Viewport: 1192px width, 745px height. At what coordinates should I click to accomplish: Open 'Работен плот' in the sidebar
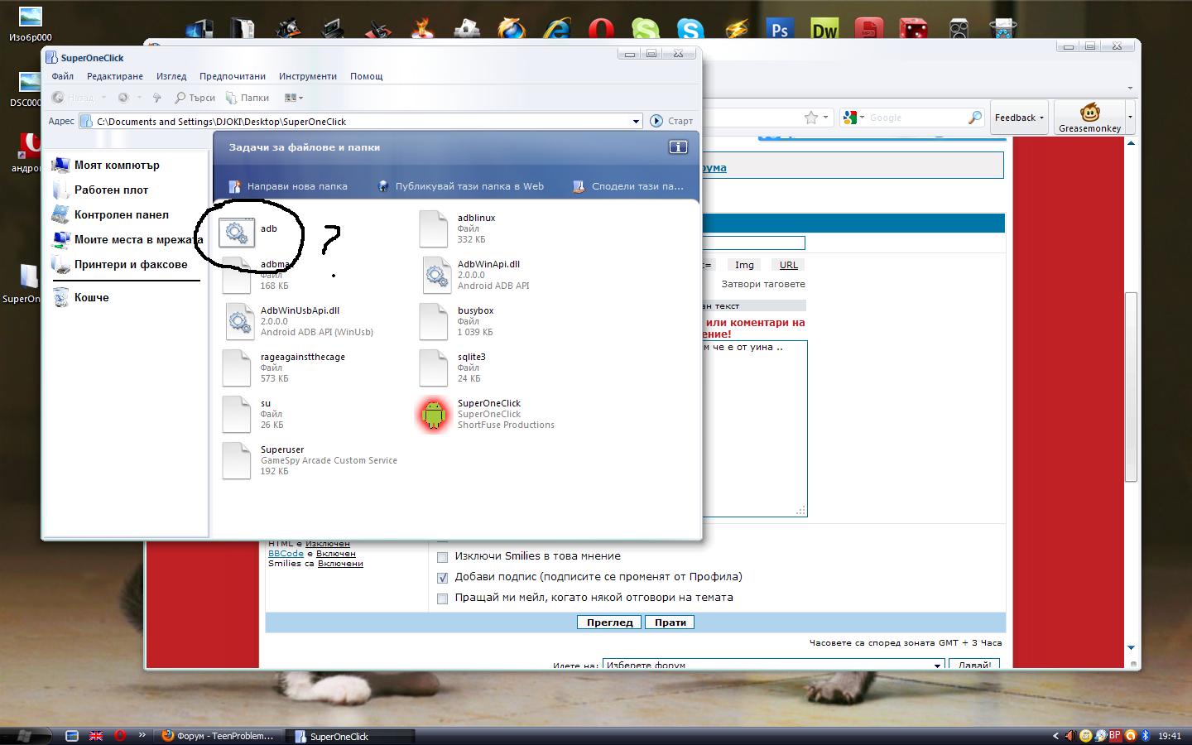100,190
